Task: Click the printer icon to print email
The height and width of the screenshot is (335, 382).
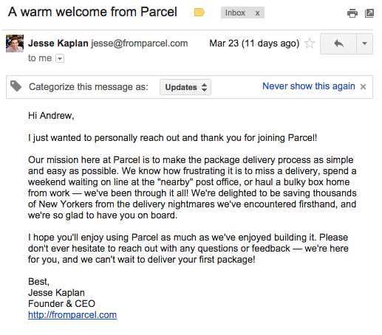Action: click(x=352, y=13)
